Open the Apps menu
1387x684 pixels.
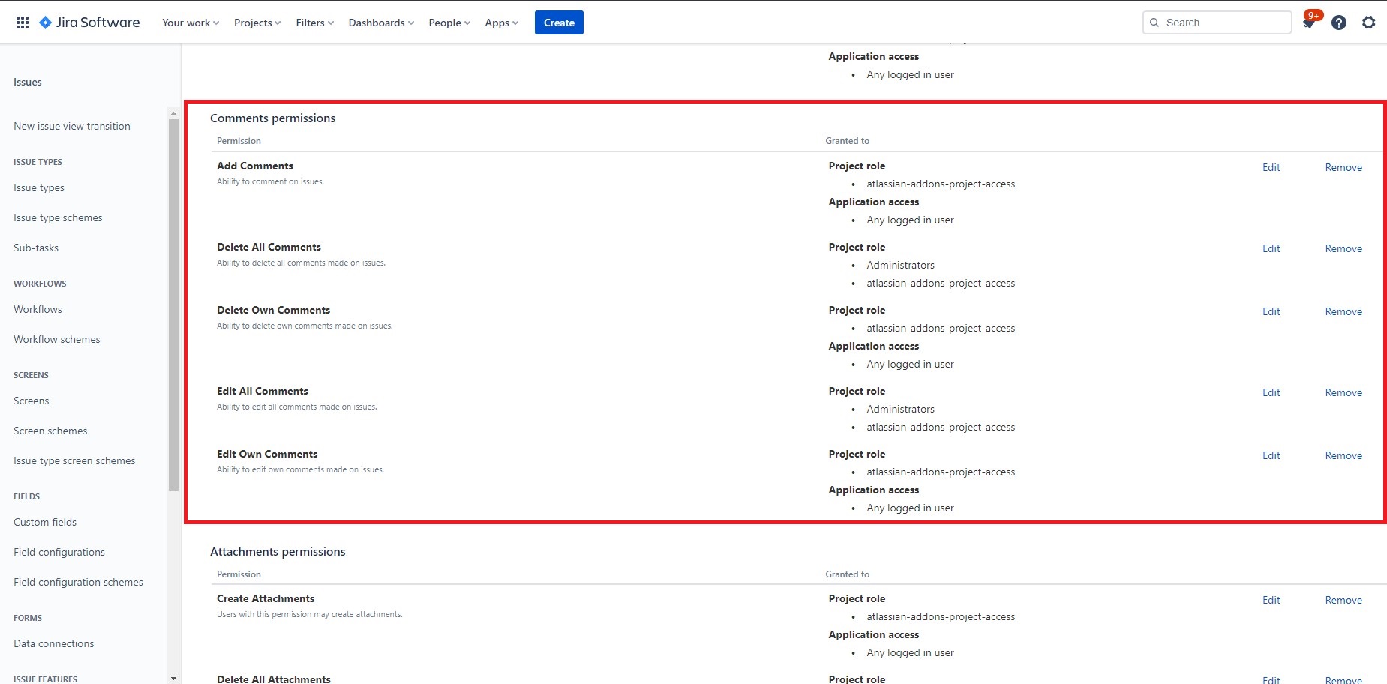501,22
